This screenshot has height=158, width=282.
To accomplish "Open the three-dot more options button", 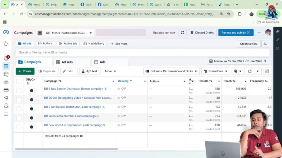I will click(x=259, y=32).
